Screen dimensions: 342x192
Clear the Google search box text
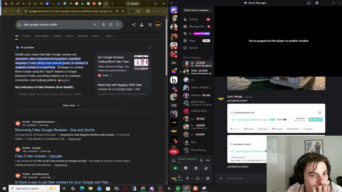[95, 25]
